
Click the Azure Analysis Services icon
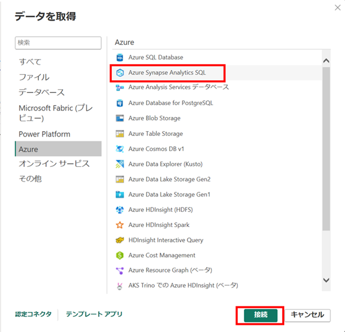pos(120,88)
